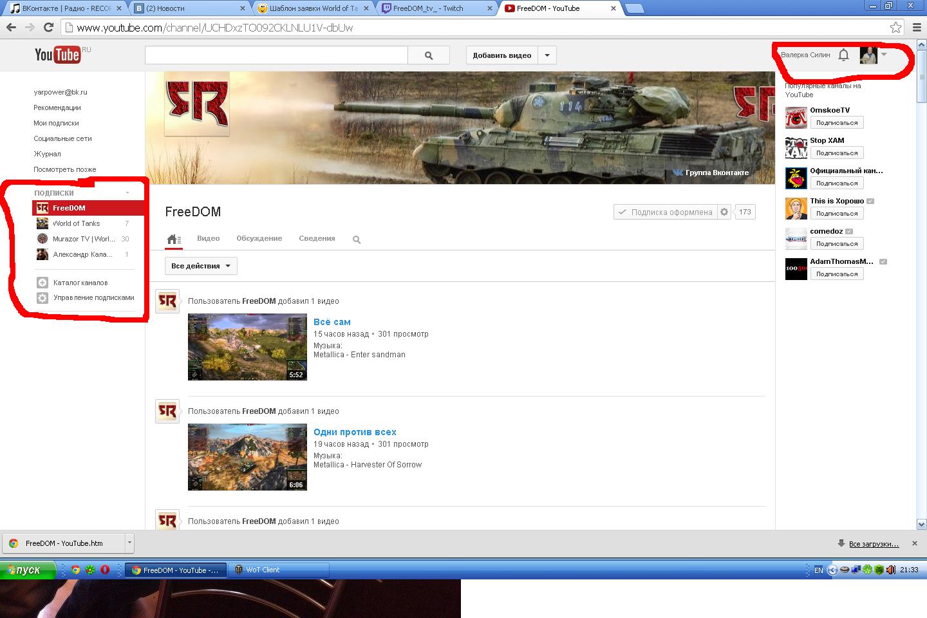Open Каталог каналов plus icon
Screen dimensions: 927x618
[x=42, y=283]
